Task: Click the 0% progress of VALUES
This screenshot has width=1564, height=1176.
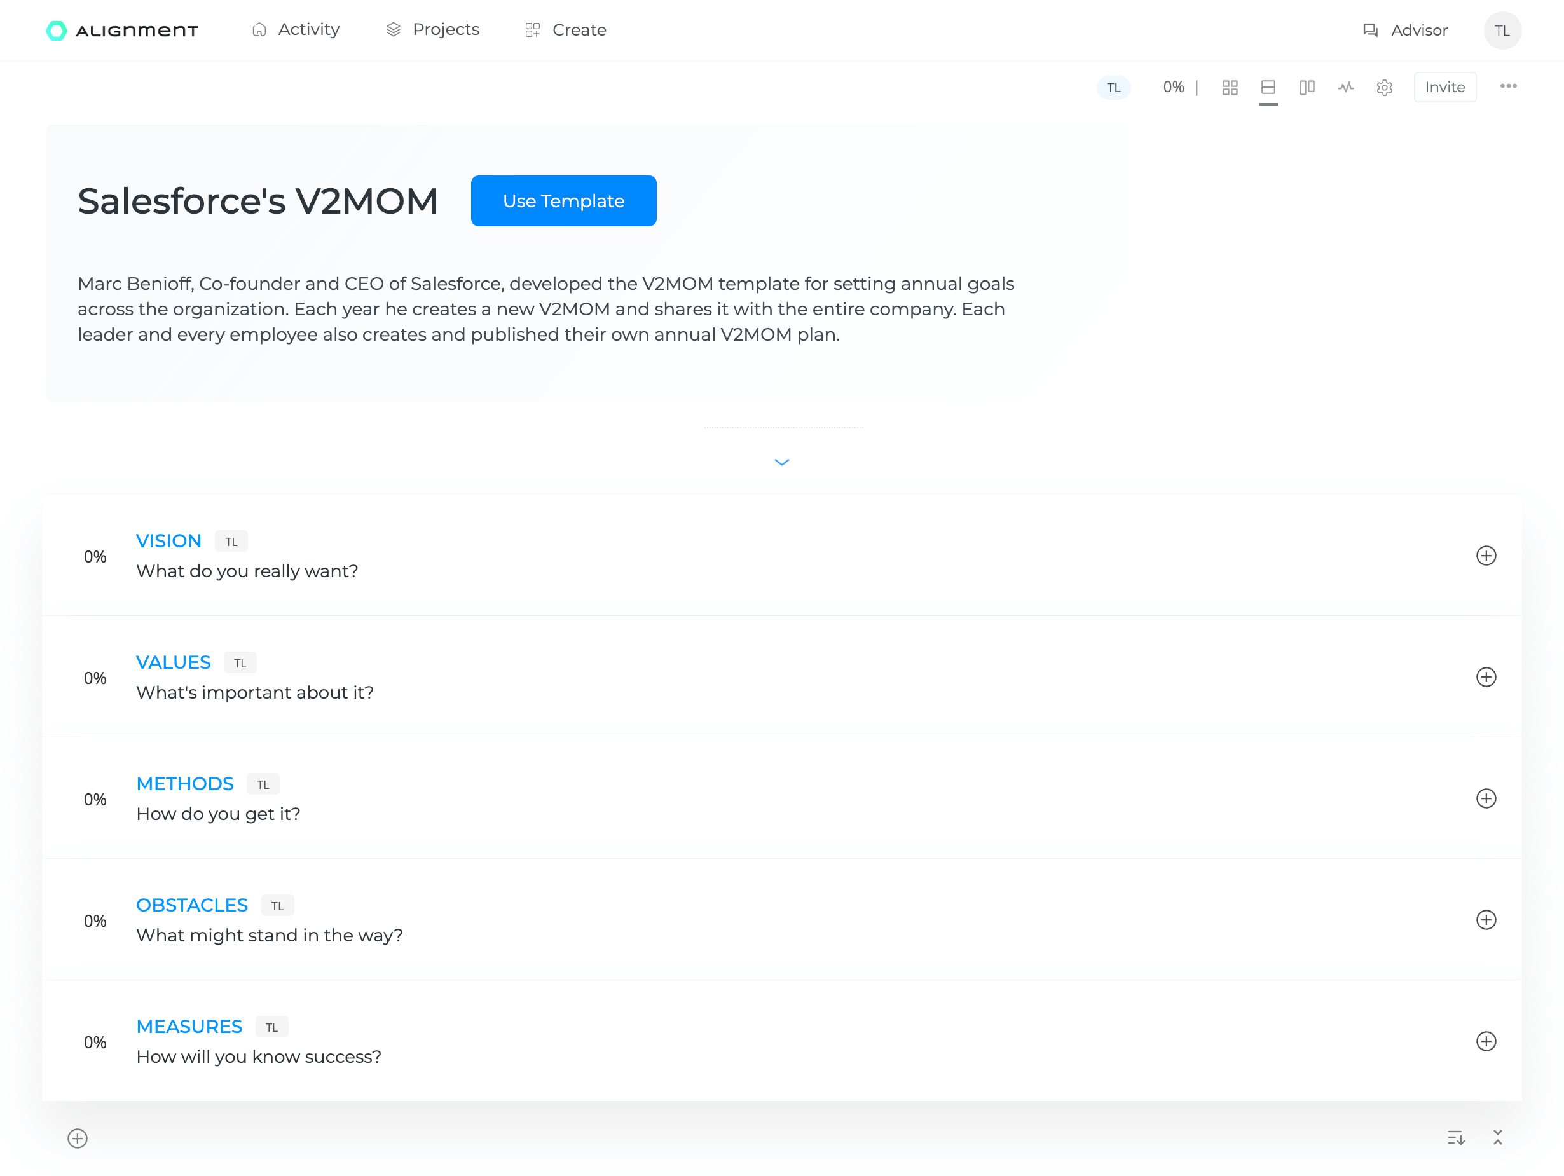Action: click(95, 678)
